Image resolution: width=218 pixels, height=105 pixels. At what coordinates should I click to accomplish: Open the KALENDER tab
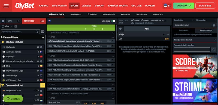tap(126, 14)
